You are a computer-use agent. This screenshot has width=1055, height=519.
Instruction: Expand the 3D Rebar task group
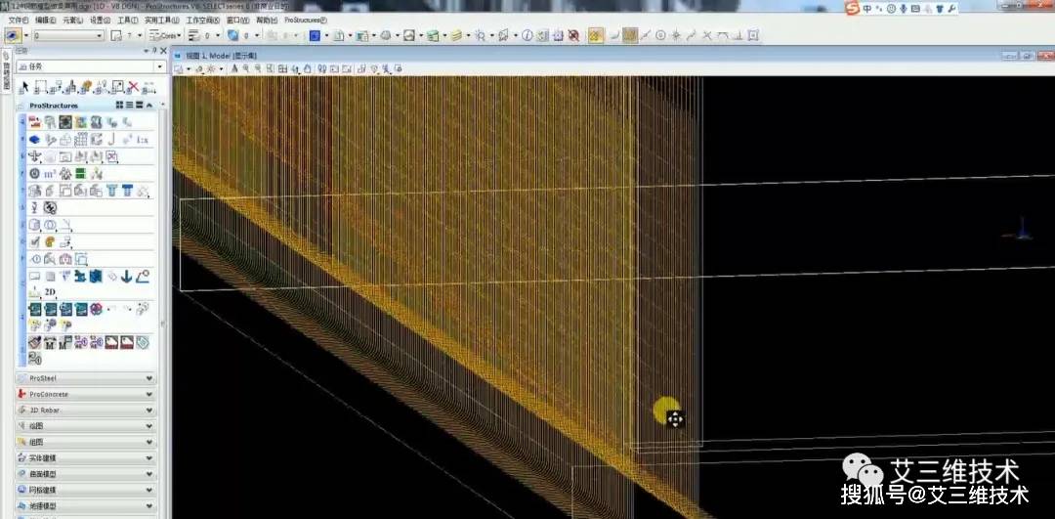point(85,410)
